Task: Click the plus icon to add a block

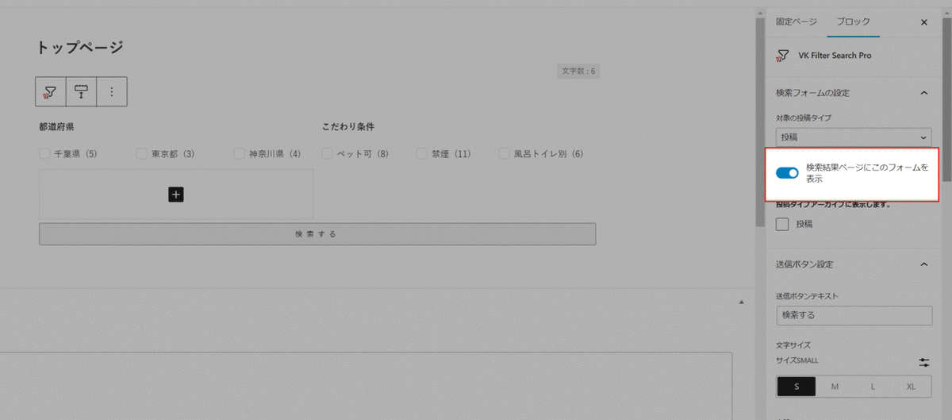Action: [176, 194]
